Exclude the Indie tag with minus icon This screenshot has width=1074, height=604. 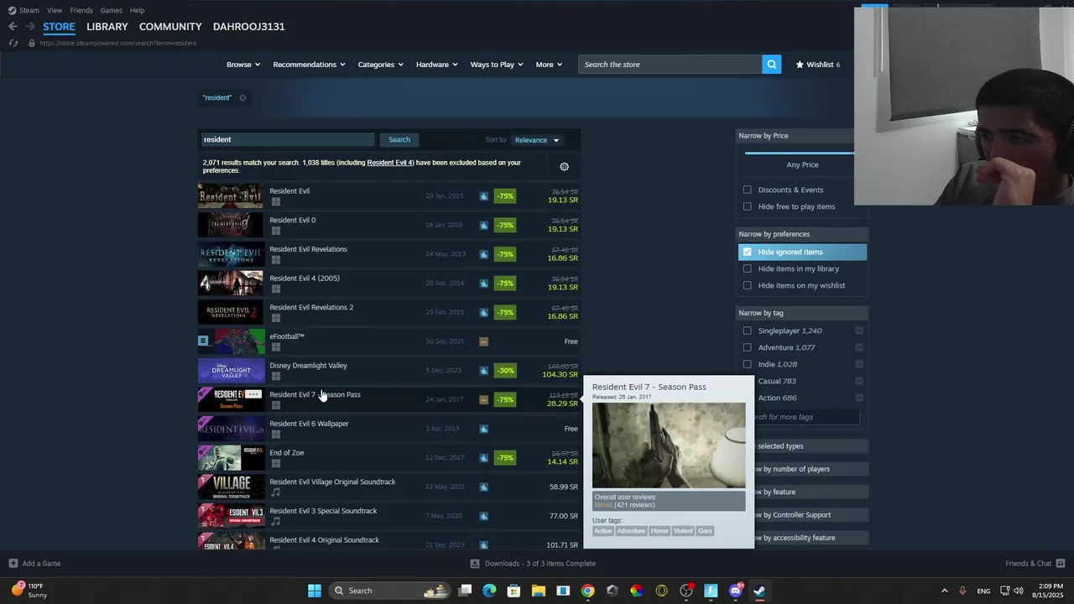(858, 364)
